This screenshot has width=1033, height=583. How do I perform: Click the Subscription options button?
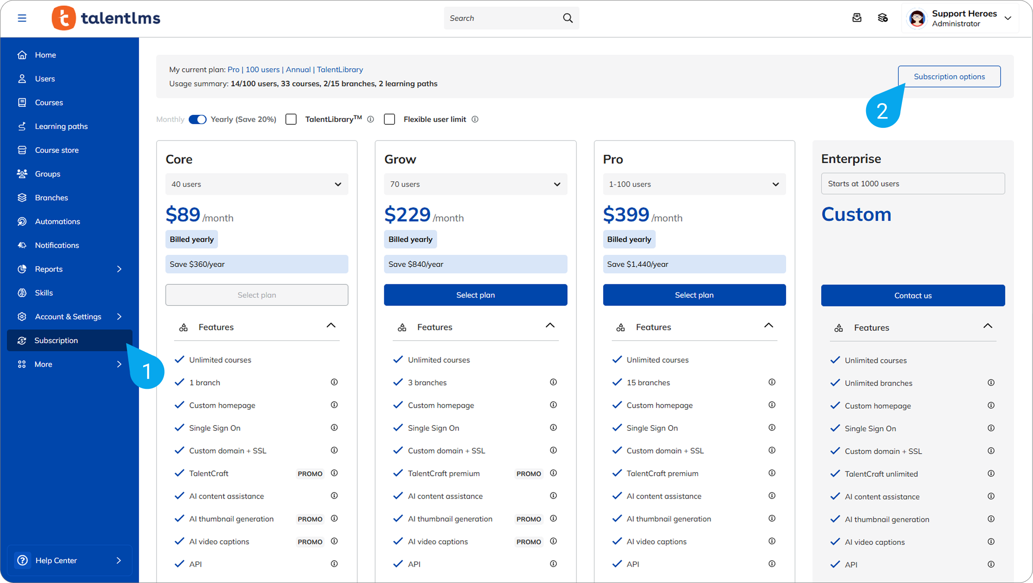point(949,77)
